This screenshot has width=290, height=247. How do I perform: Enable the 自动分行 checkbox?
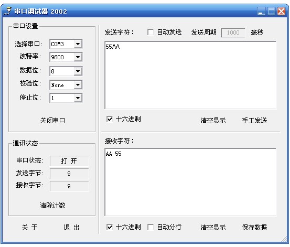(151, 227)
